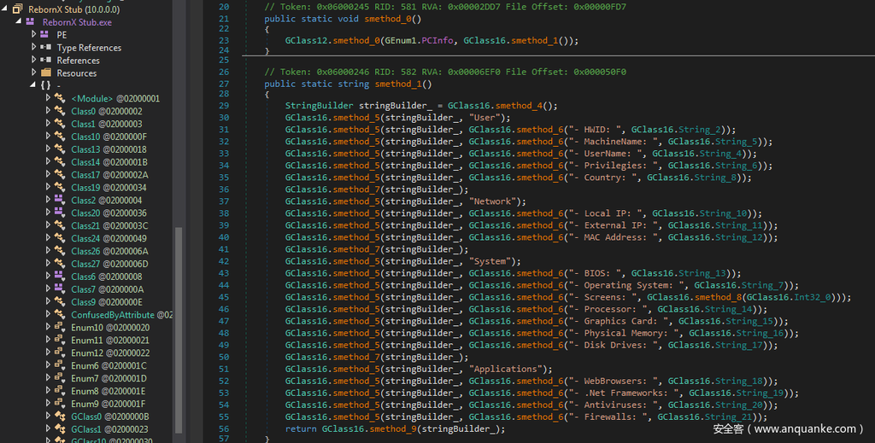The height and width of the screenshot is (443, 875).
Task: Expand the Class0 tree node arrow
Action: (x=48, y=111)
